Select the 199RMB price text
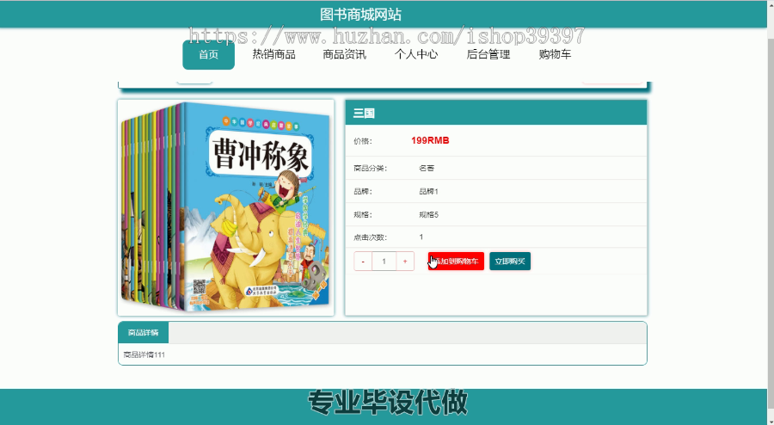 pyautogui.click(x=430, y=141)
